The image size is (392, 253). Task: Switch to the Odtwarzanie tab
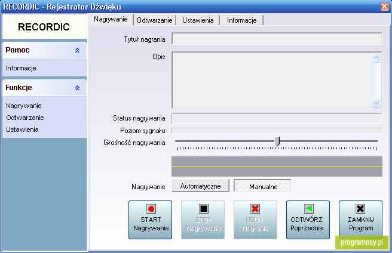[x=155, y=20]
